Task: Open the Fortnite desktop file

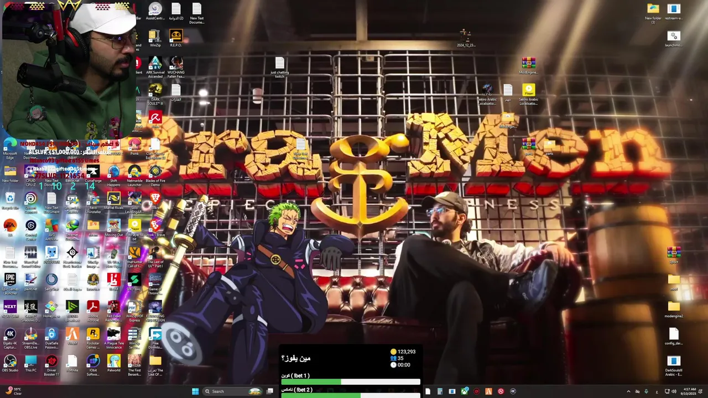Action: [x=72, y=363]
